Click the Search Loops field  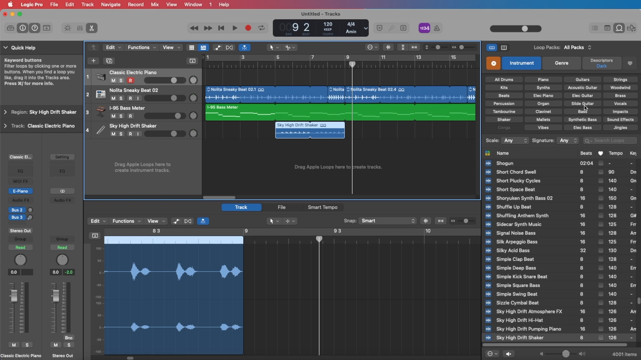coord(610,141)
